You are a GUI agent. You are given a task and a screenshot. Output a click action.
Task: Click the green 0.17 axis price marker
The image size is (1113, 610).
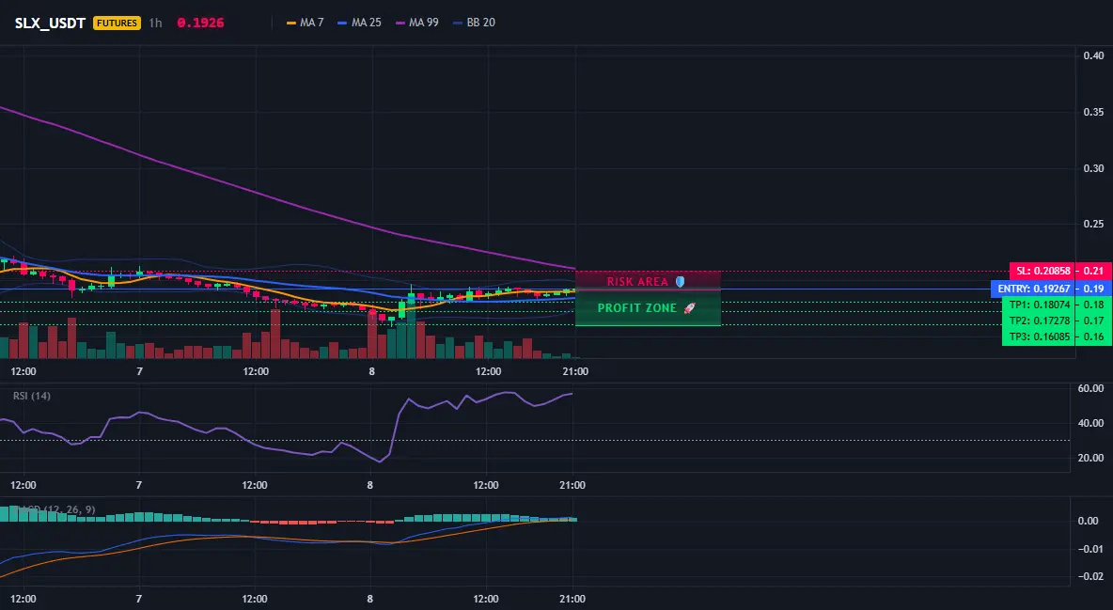(x=1094, y=321)
